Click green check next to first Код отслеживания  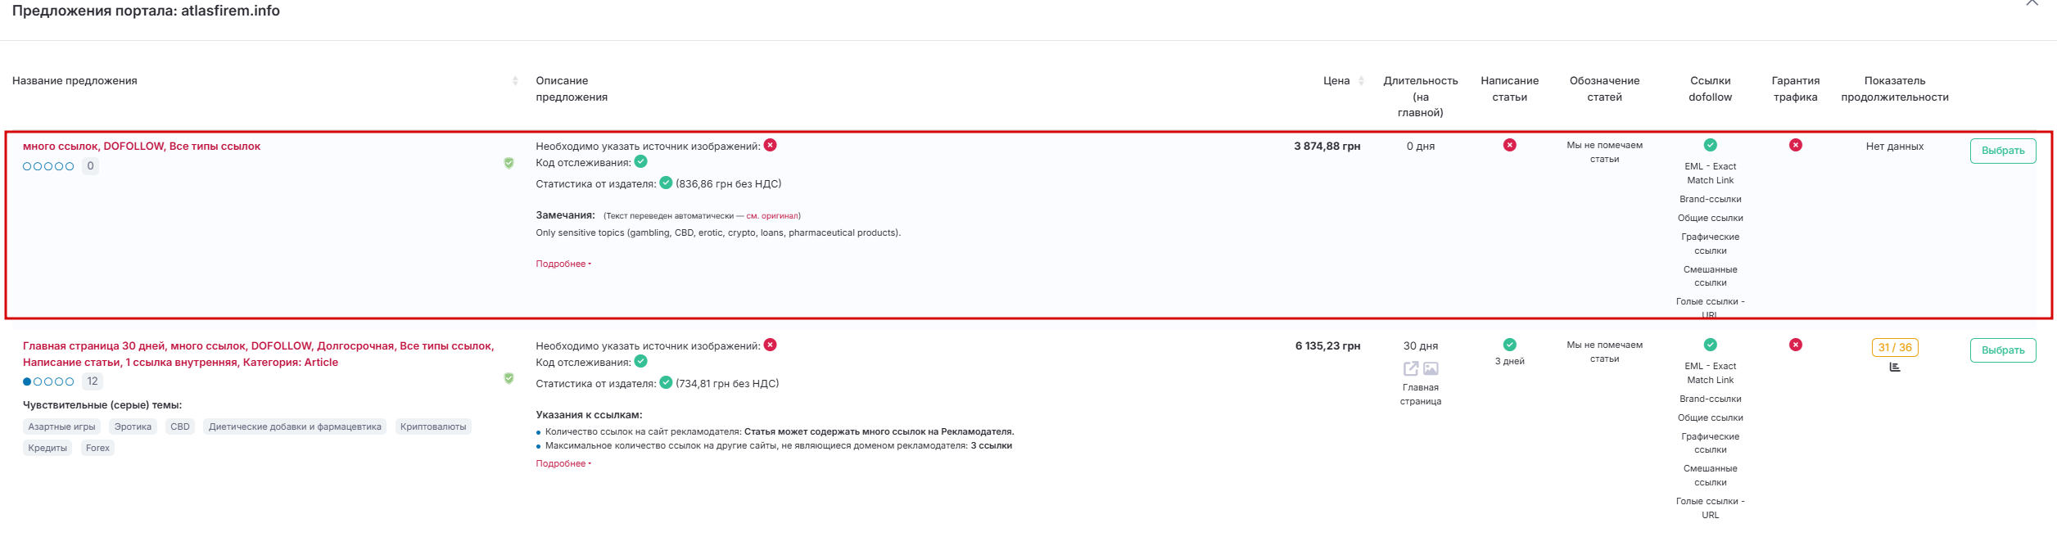tap(641, 162)
